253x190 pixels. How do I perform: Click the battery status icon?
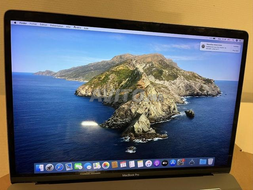[x=214, y=38]
